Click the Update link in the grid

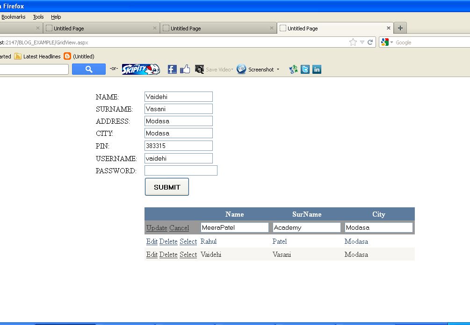(x=156, y=228)
